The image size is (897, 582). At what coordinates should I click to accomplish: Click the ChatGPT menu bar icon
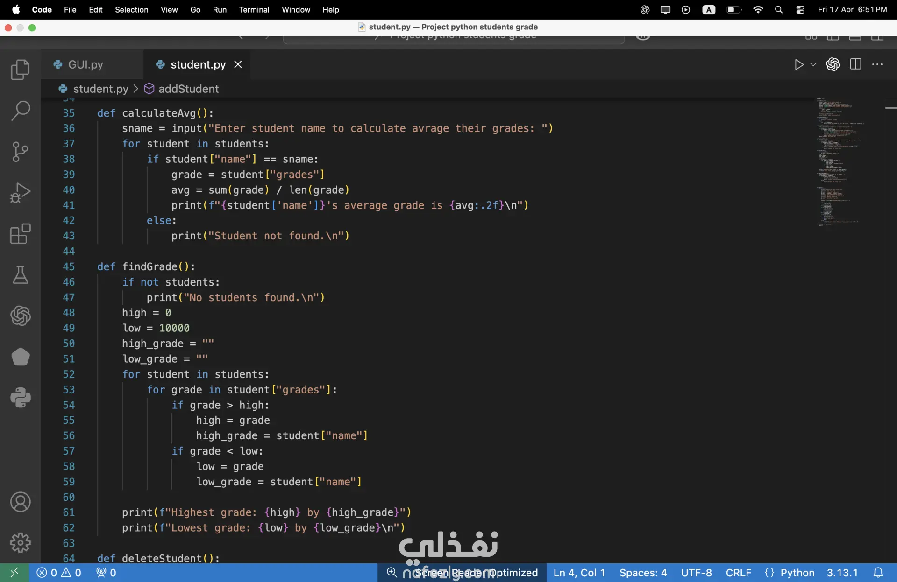pyautogui.click(x=645, y=9)
